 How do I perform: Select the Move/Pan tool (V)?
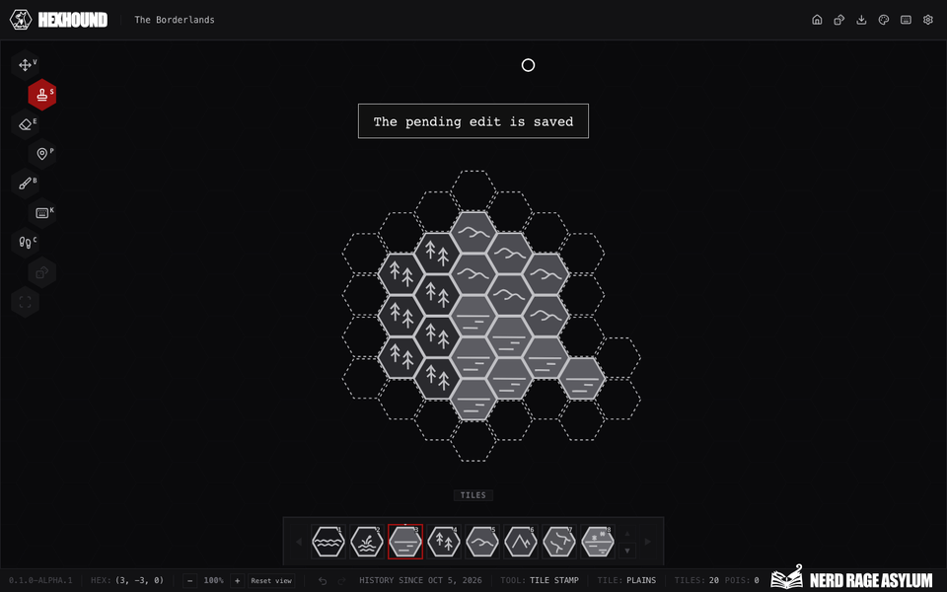[x=26, y=65]
